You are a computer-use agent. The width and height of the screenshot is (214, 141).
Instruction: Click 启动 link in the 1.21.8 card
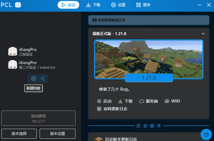104,101
